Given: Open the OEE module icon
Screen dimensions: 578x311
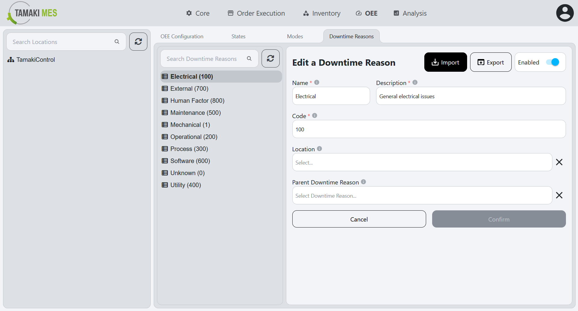Looking at the screenshot, I should [358, 13].
